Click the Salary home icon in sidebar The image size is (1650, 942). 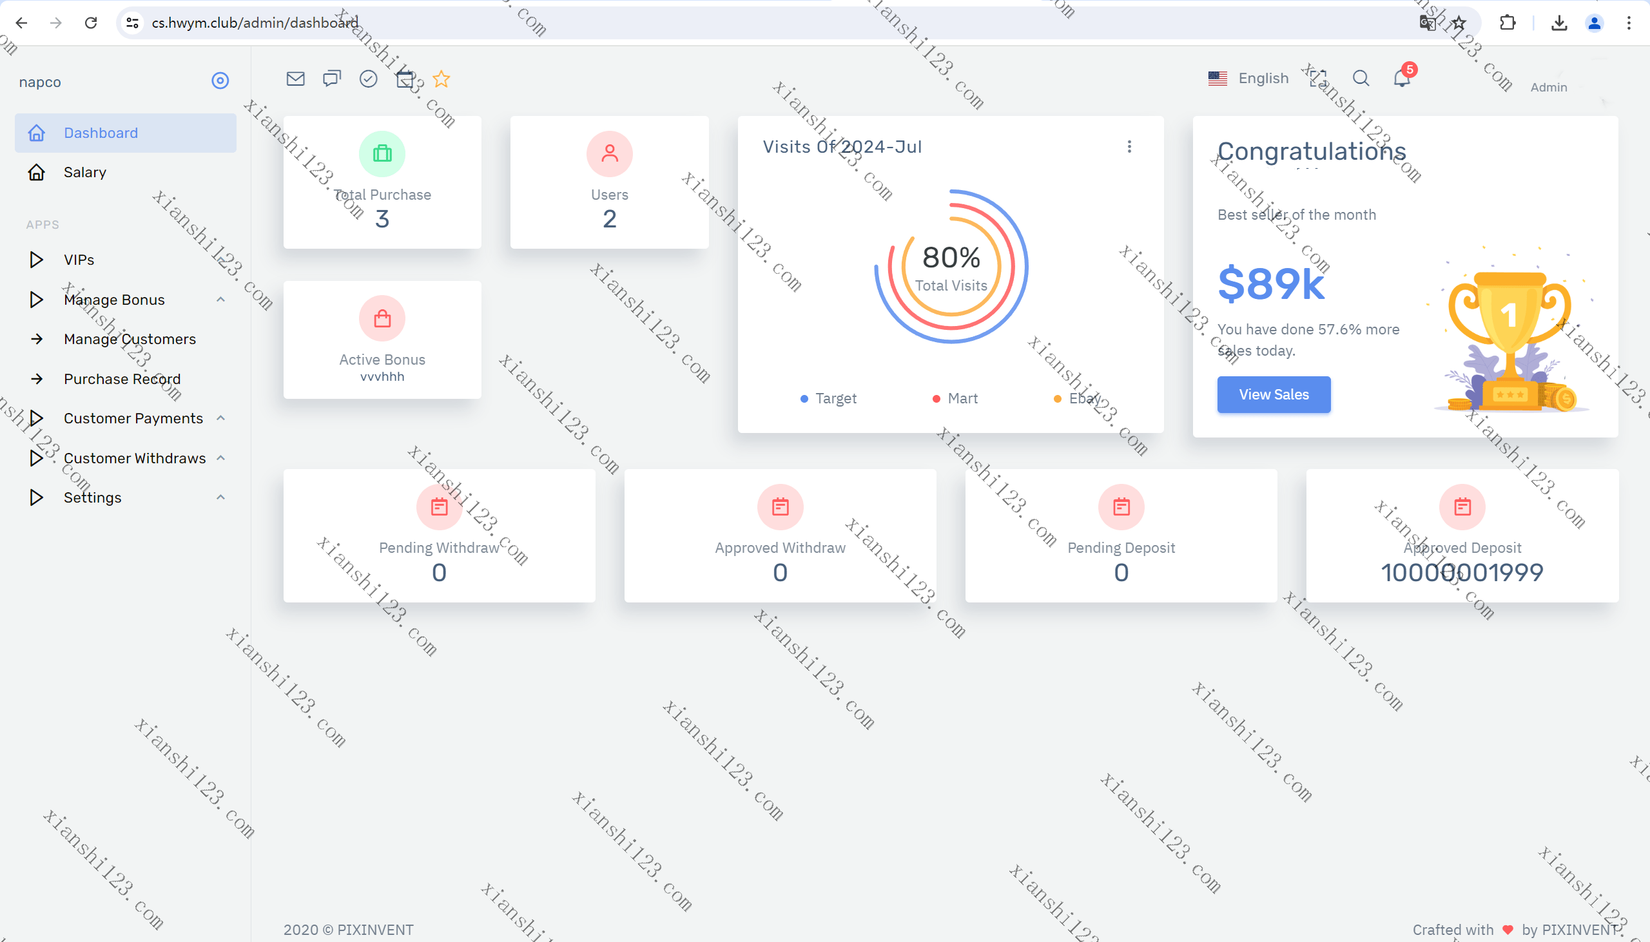(x=36, y=172)
